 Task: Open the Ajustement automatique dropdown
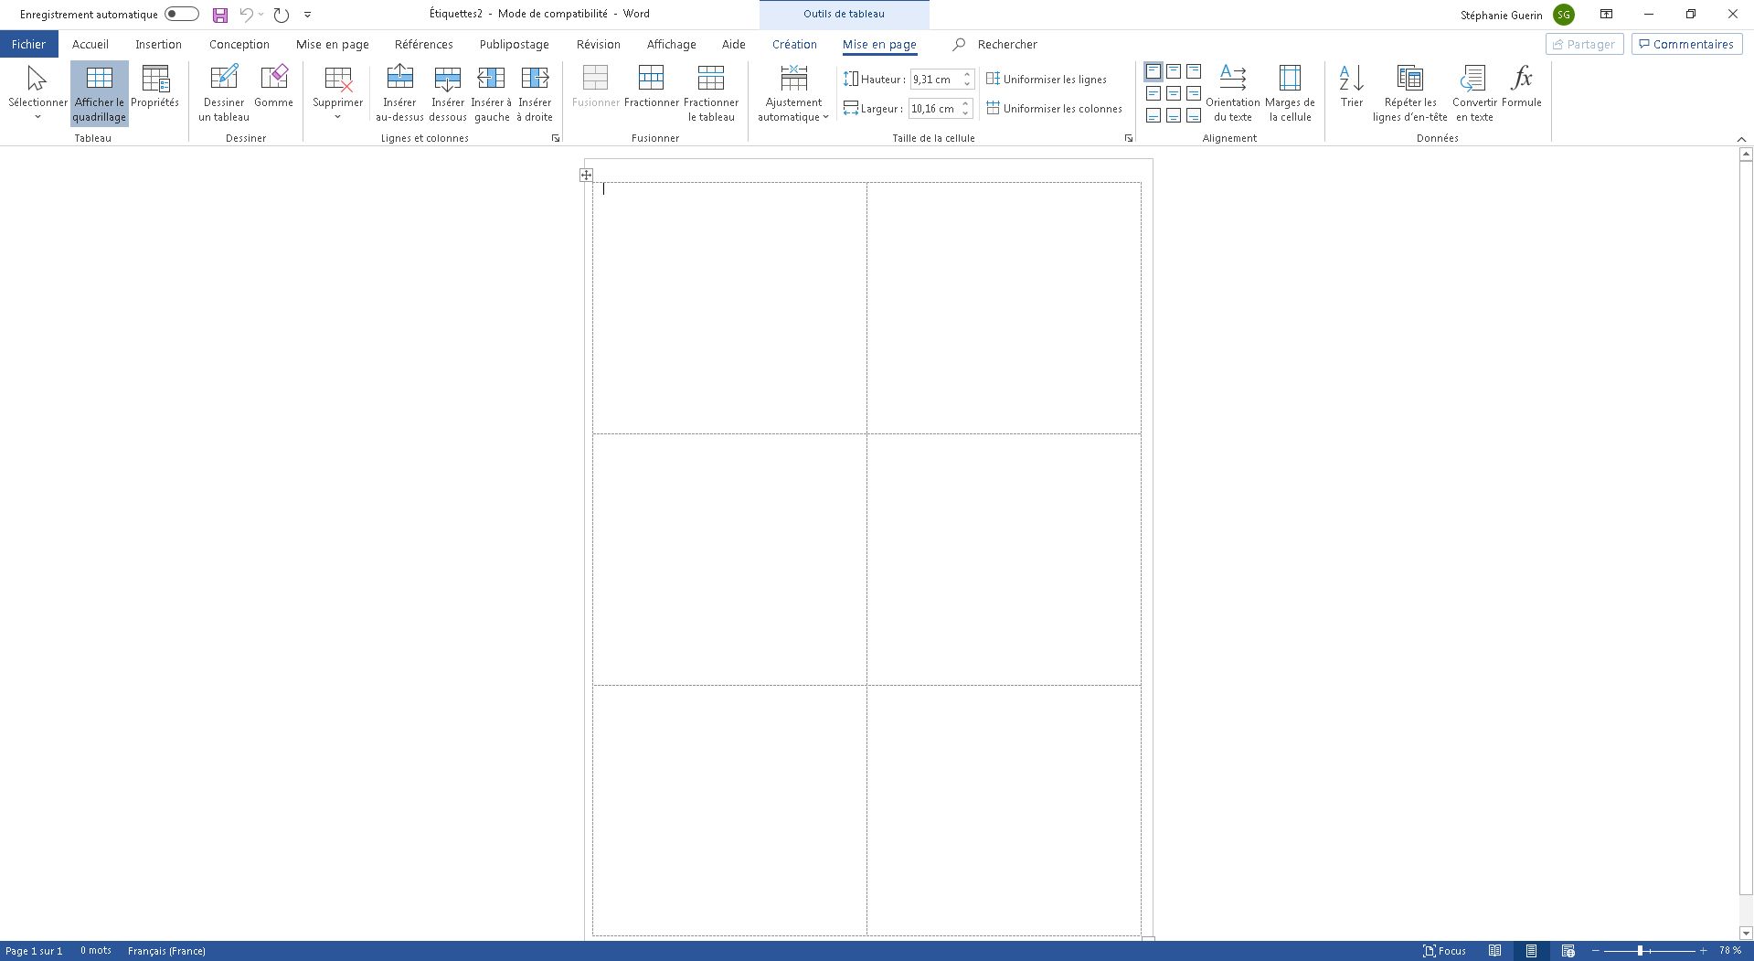793,91
